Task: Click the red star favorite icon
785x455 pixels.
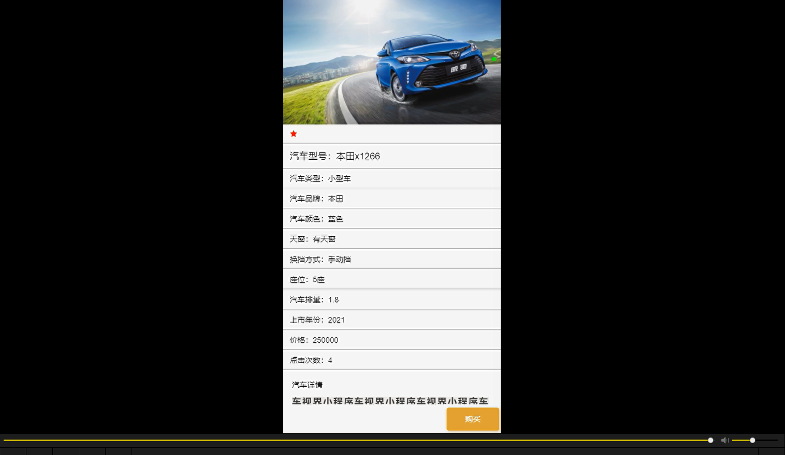Action: click(294, 133)
